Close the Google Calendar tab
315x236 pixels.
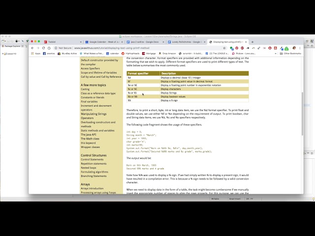pyautogui.click(x=122, y=42)
